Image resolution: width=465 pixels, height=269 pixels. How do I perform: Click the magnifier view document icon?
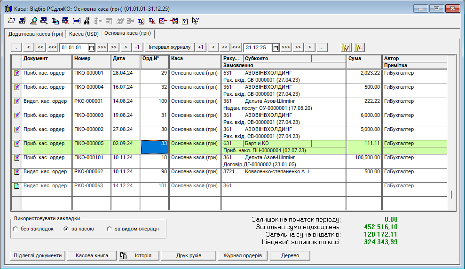33,21
